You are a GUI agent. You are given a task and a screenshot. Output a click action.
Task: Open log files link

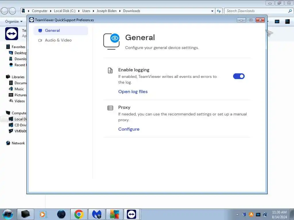tap(133, 92)
